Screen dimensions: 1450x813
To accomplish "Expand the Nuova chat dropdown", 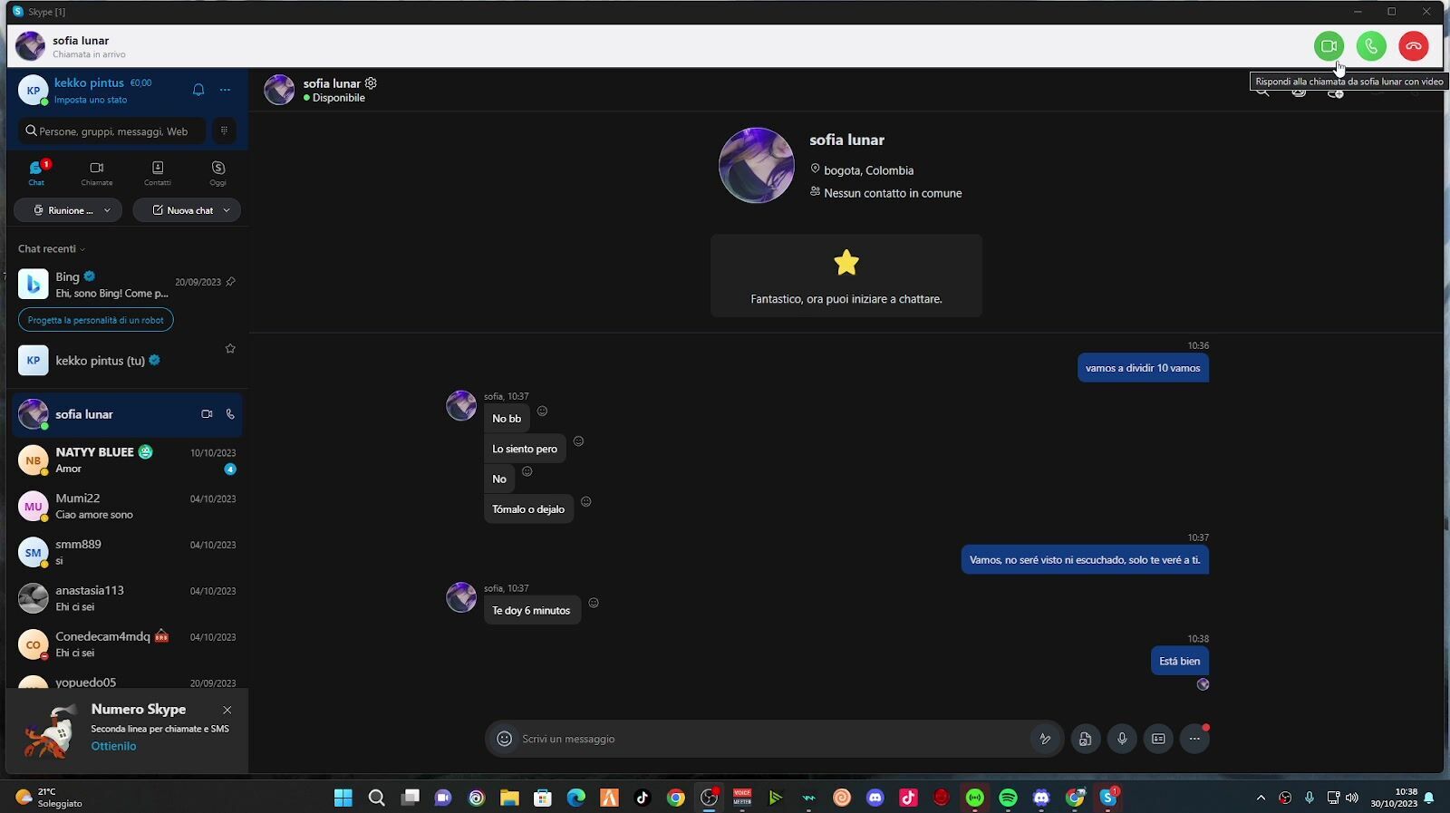I will pyautogui.click(x=227, y=210).
